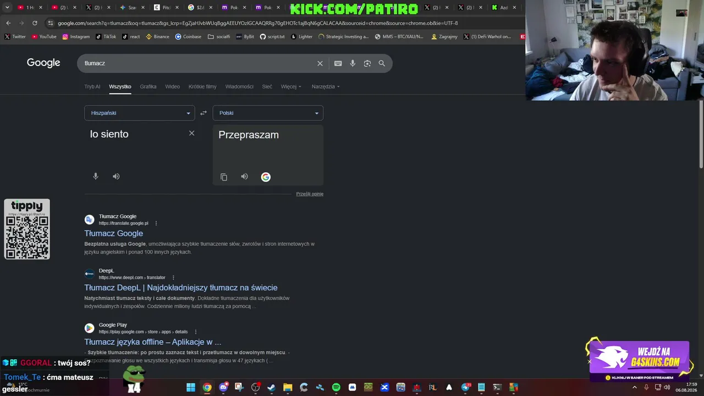Listen to the 'Przepraszam' translation audio
The image size is (704, 396).
(244, 177)
